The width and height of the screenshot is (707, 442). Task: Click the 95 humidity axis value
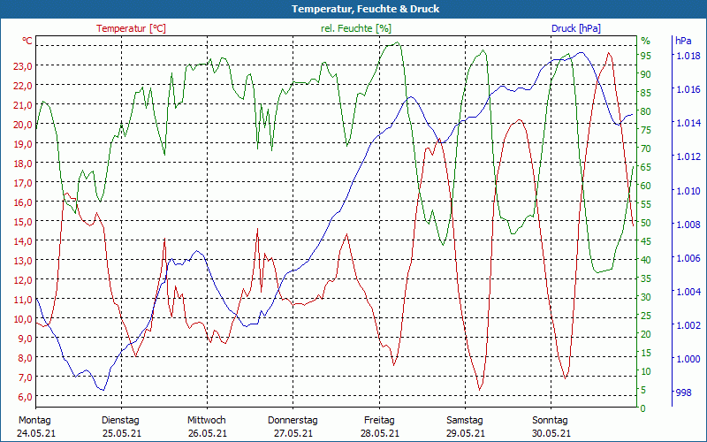click(646, 56)
